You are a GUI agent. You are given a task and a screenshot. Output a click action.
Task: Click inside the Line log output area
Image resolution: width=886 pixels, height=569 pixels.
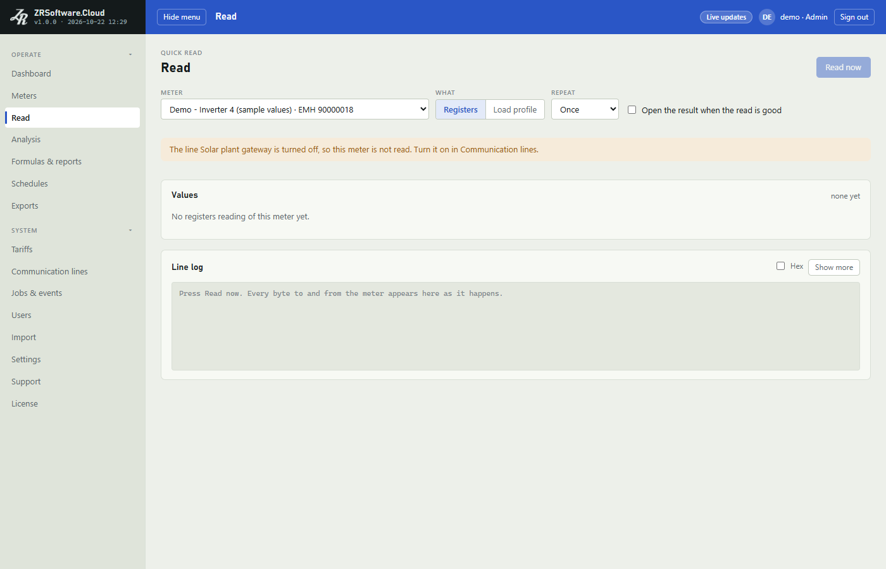click(516, 326)
